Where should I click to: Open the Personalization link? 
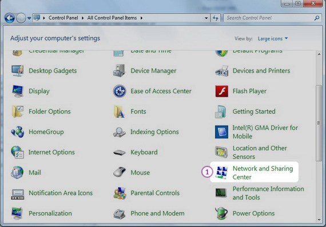[50, 213]
